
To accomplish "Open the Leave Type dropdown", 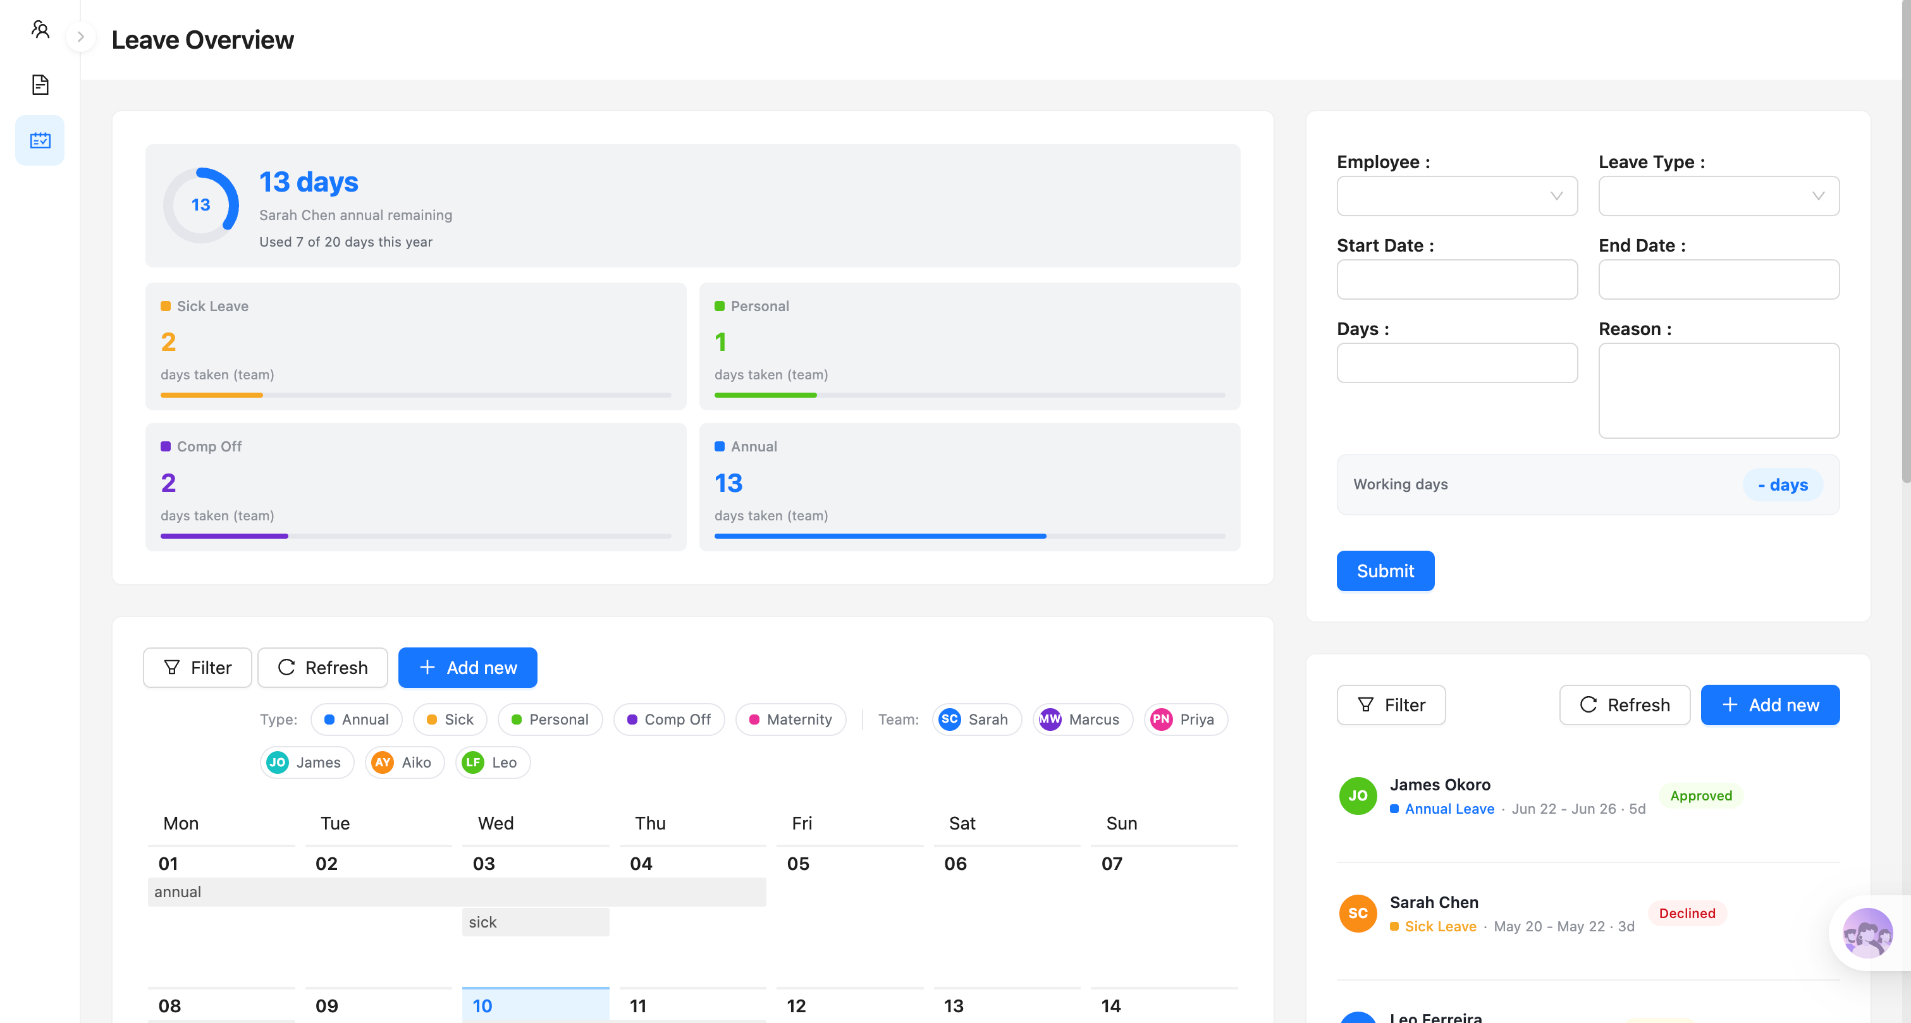I will [x=1718, y=196].
